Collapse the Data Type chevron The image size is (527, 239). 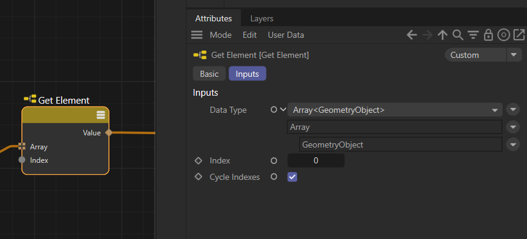(282, 110)
